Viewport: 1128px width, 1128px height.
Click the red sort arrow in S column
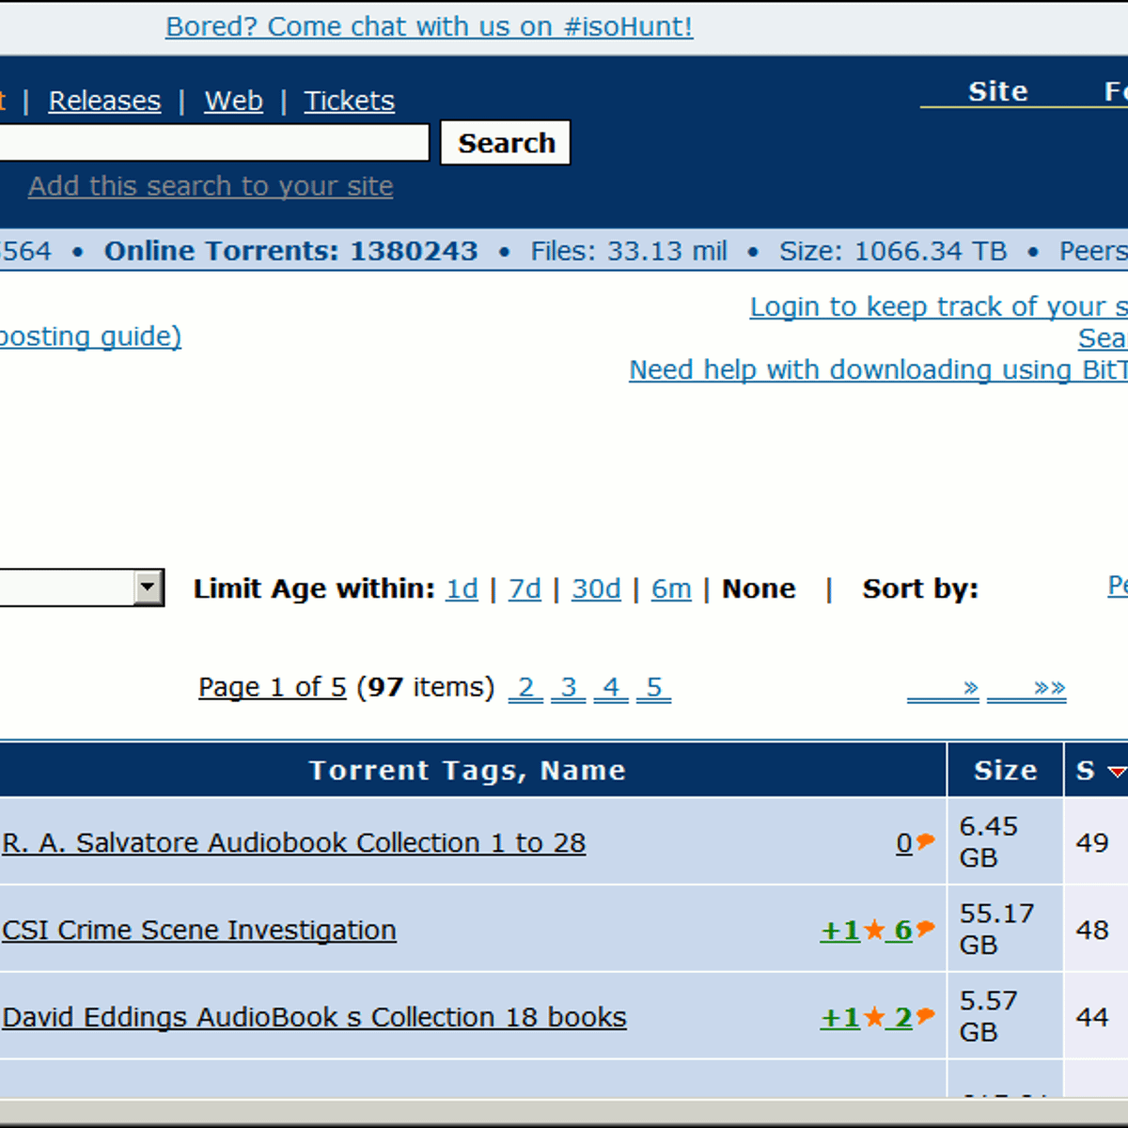coord(1117,772)
